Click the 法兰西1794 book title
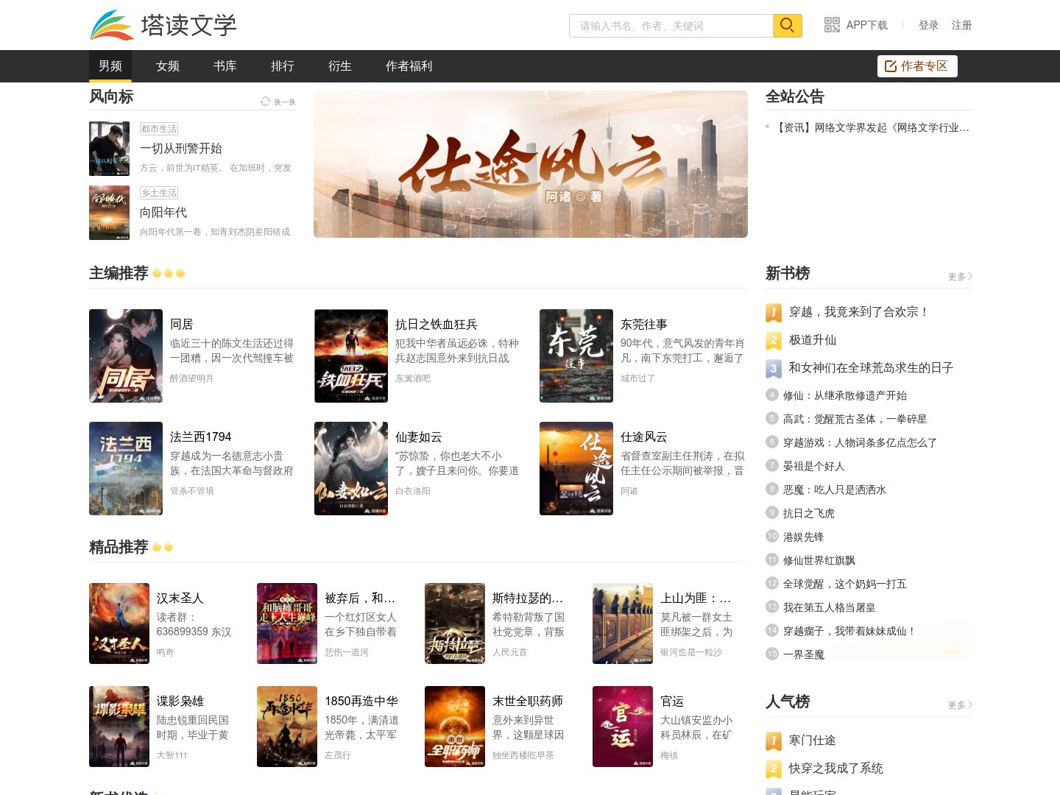The image size is (1060, 795). click(x=200, y=437)
